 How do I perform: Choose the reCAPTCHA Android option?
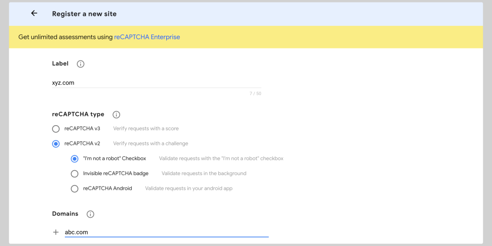(x=74, y=189)
